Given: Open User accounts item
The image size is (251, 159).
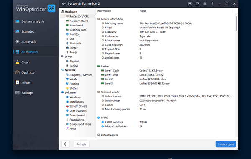Looking at the screenshot, I should (78, 110).
